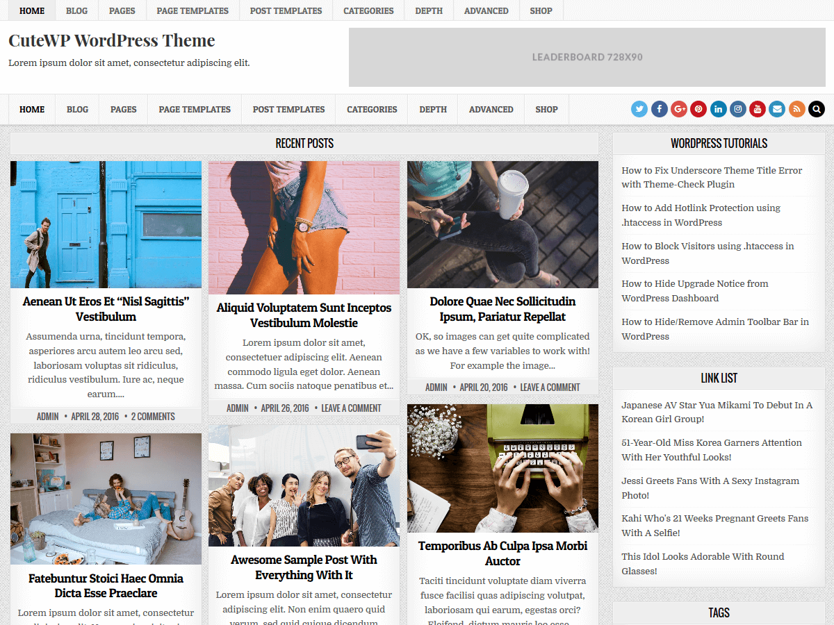Click the YouTube channel icon
This screenshot has height=625, width=834.
click(x=757, y=109)
